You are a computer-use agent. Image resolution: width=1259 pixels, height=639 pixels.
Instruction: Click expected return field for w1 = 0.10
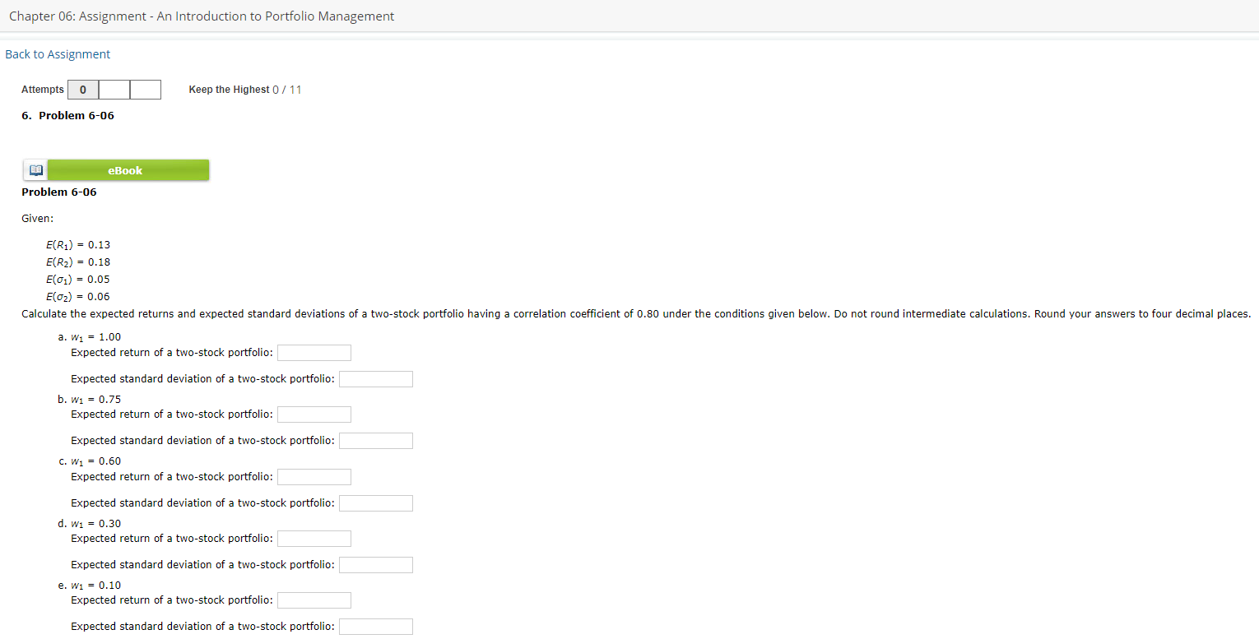314,600
